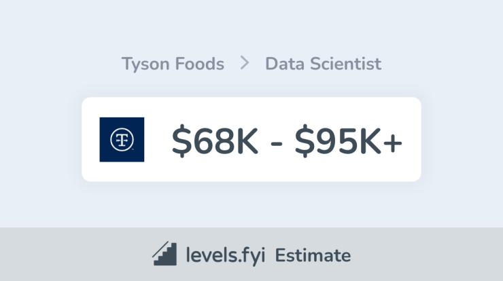Click the dollar sign before 68K

[x=182, y=140]
